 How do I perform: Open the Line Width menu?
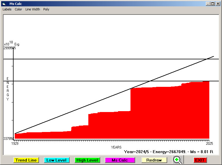(33, 9)
